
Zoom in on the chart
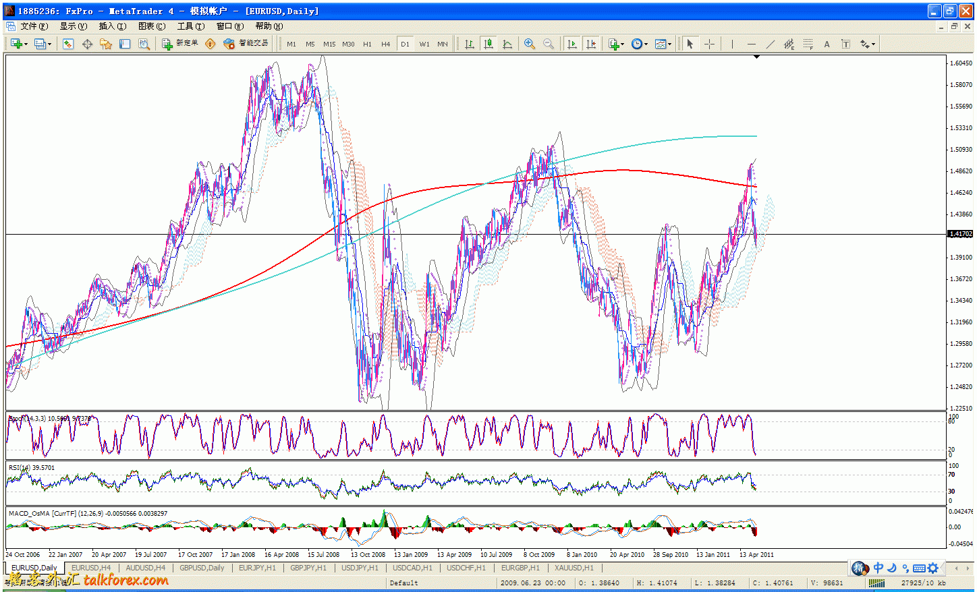530,44
